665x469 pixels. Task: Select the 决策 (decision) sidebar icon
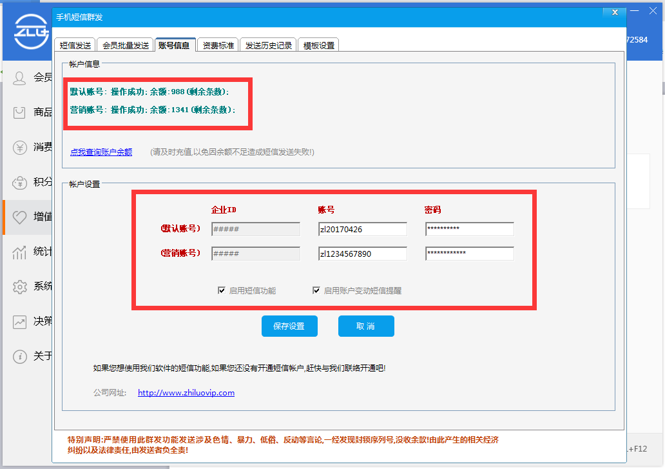point(19,321)
